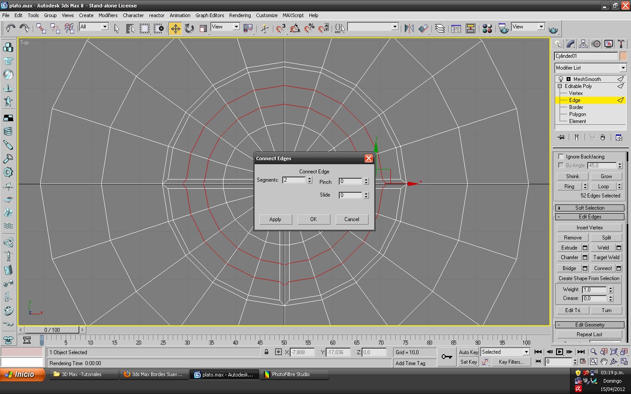Open the Rendering menu

tap(240, 15)
